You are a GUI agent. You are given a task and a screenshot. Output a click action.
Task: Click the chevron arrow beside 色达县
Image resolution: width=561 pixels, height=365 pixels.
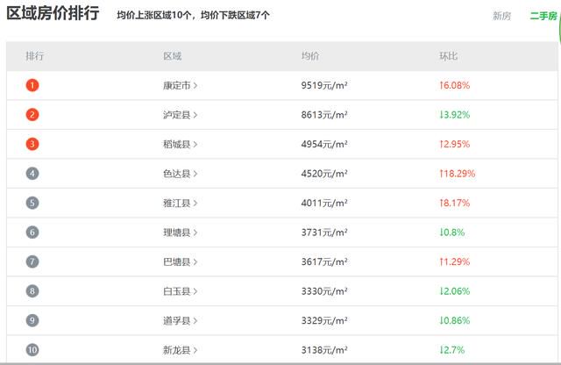(x=195, y=174)
